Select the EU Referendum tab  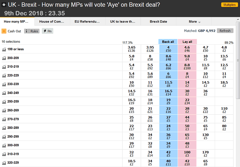click(88, 22)
